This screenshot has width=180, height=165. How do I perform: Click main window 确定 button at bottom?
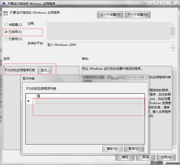click(125, 157)
